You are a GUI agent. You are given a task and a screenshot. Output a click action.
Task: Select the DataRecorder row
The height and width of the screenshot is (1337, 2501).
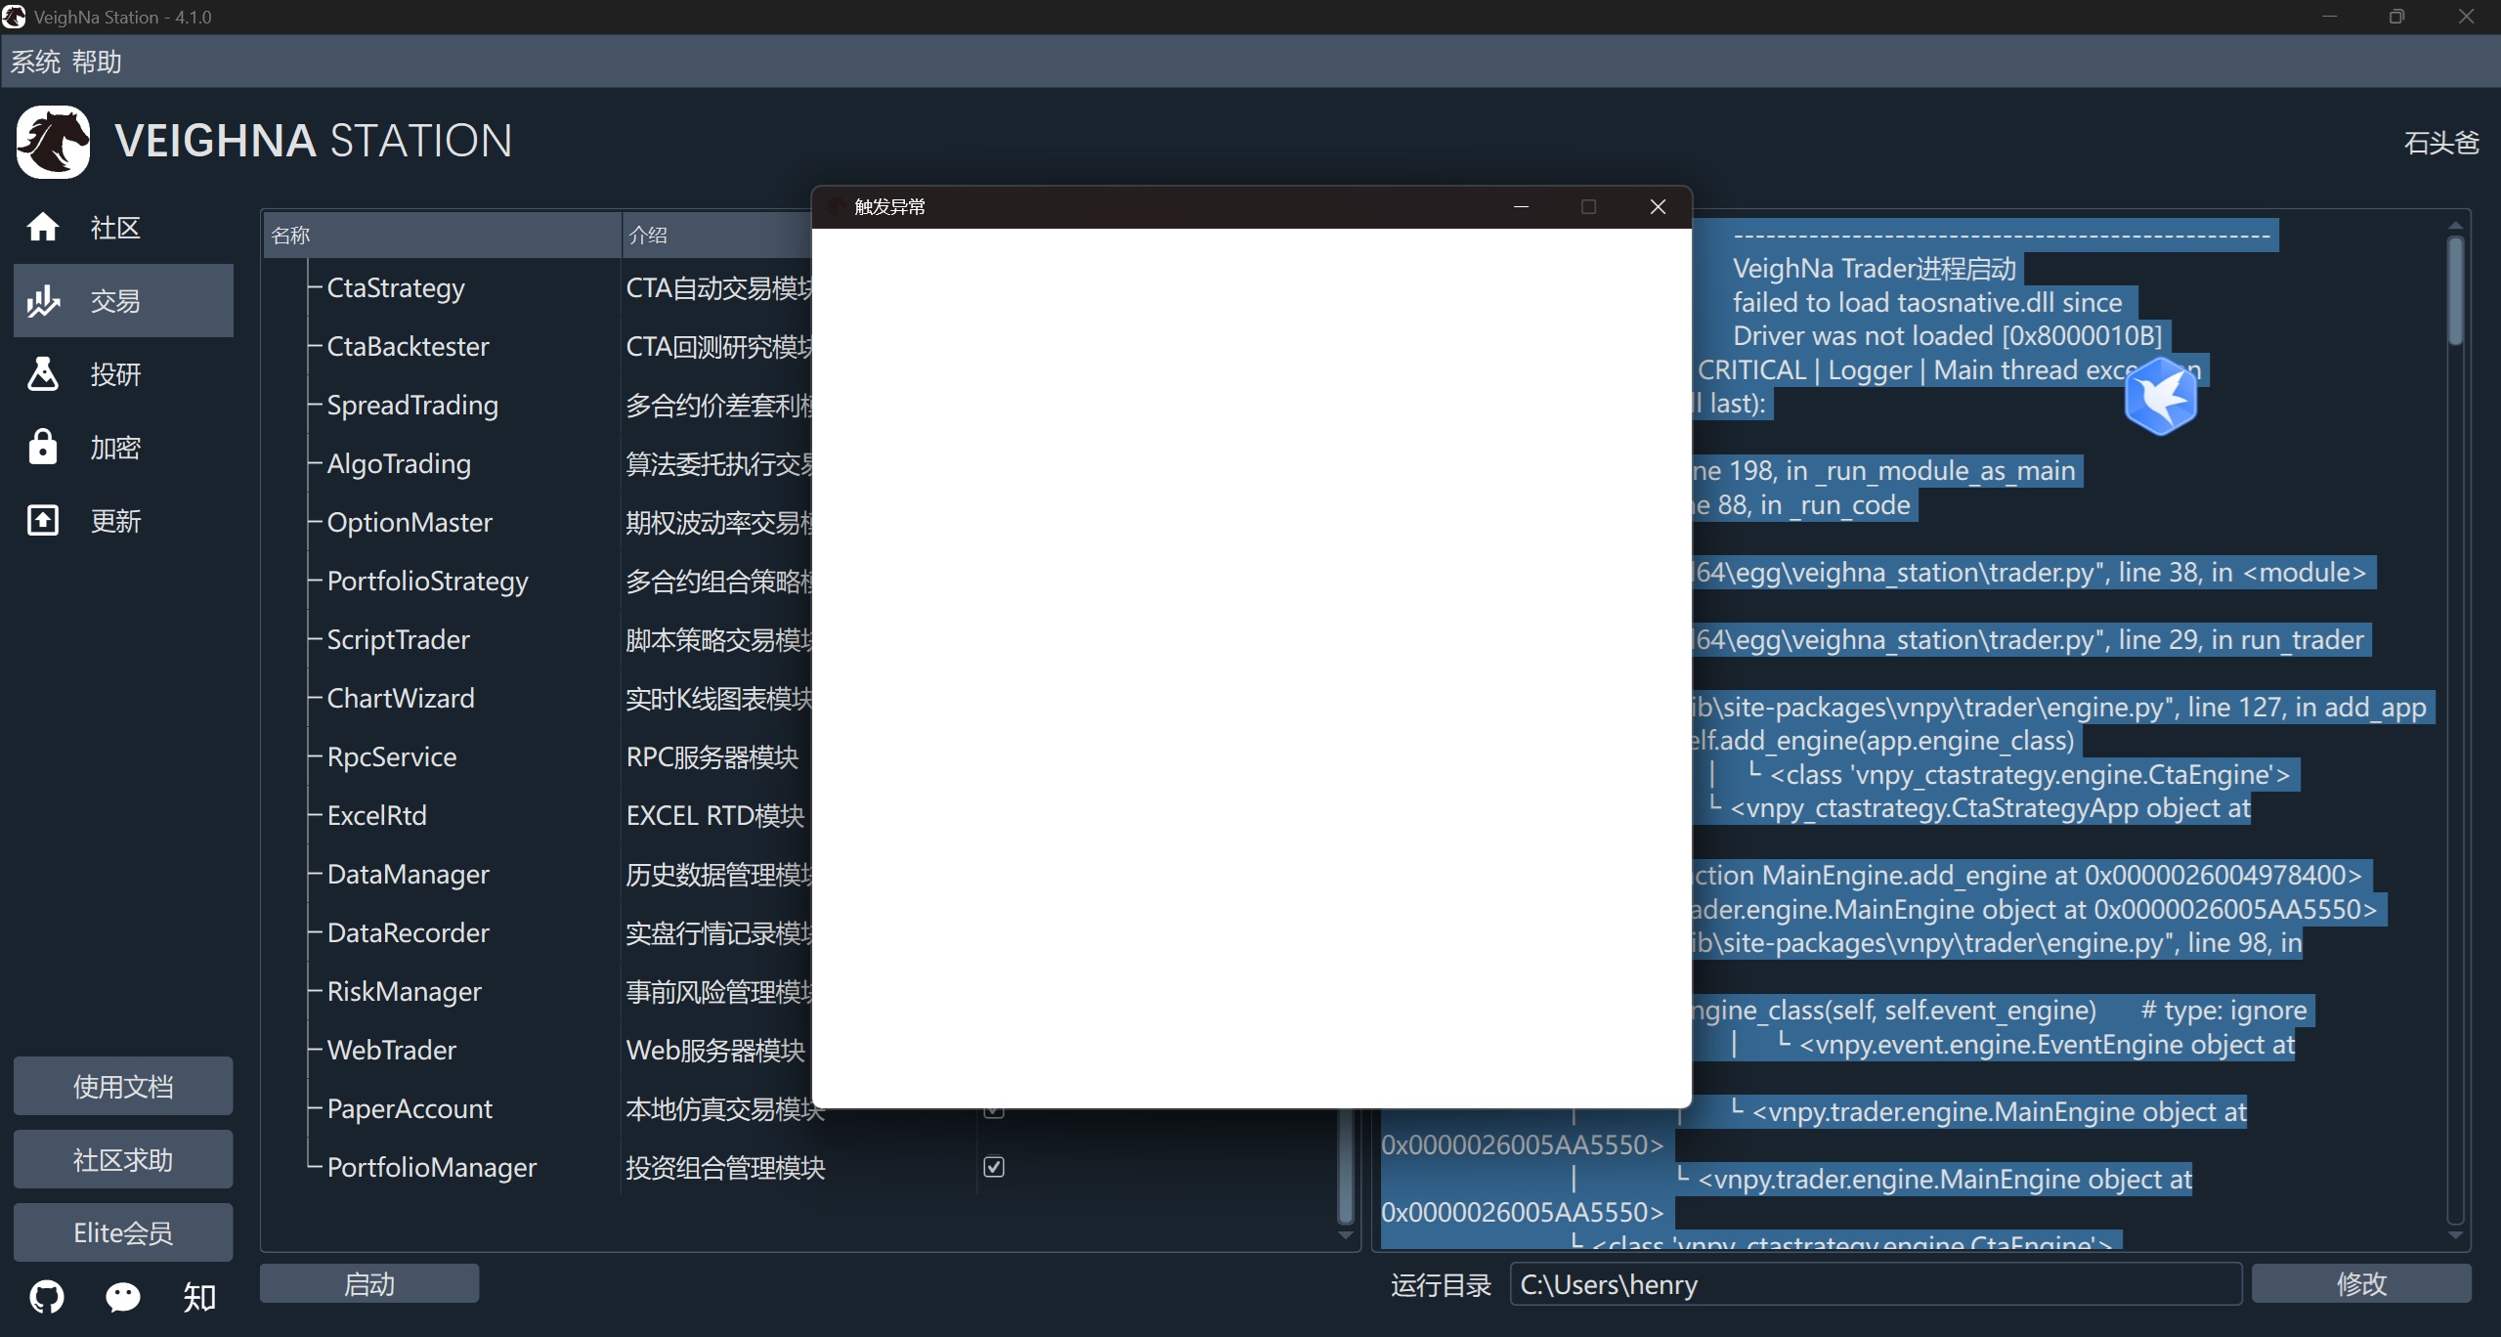pyautogui.click(x=408, y=932)
